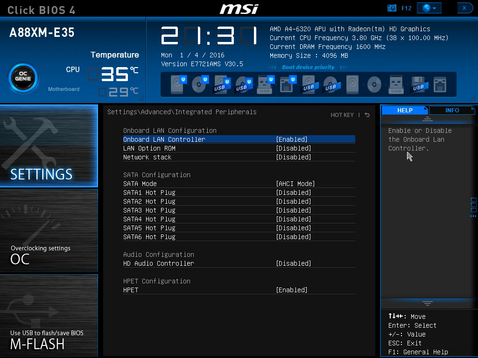Viewport: 478px width, 358px height.
Task: Click the Current DRAM Frequency 1600 MHz line
Action: pos(328,47)
